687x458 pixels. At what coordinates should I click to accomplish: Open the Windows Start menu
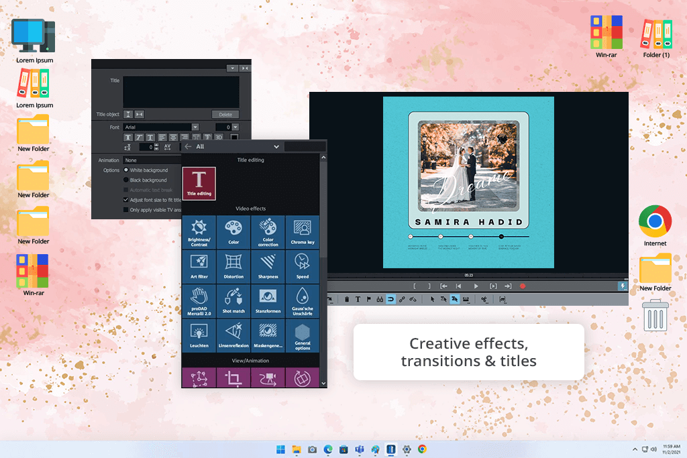[x=281, y=449]
